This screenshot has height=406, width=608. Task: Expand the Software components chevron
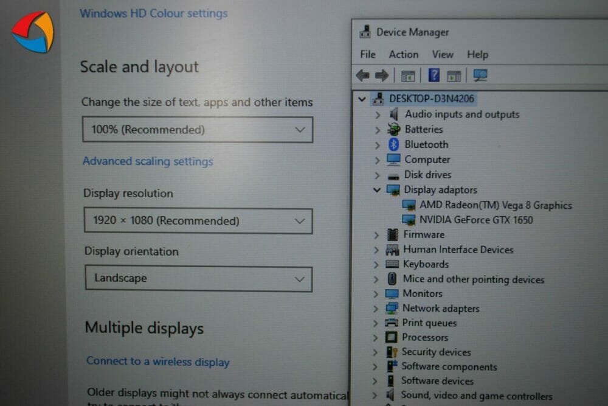pyautogui.click(x=375, y=367)
